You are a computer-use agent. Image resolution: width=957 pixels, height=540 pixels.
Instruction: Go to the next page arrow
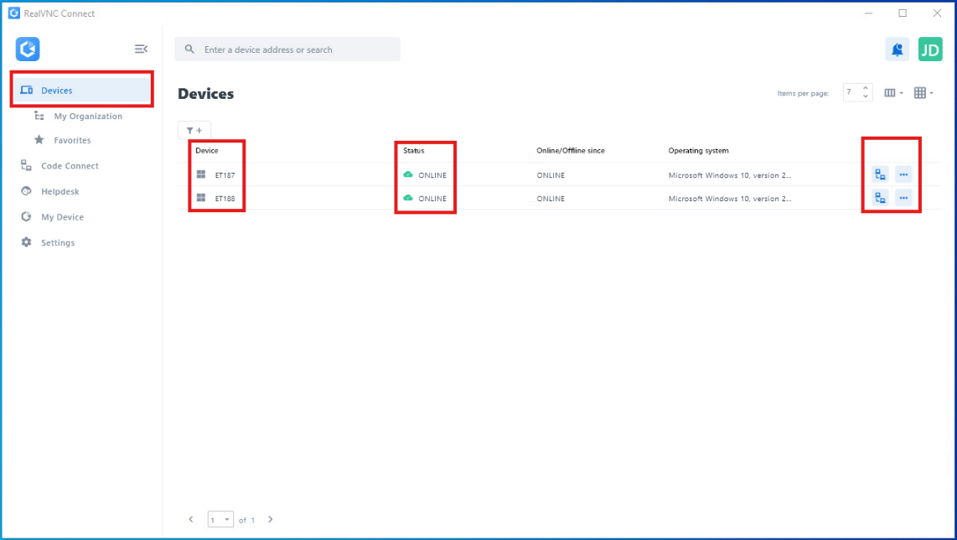click(270, 520)
